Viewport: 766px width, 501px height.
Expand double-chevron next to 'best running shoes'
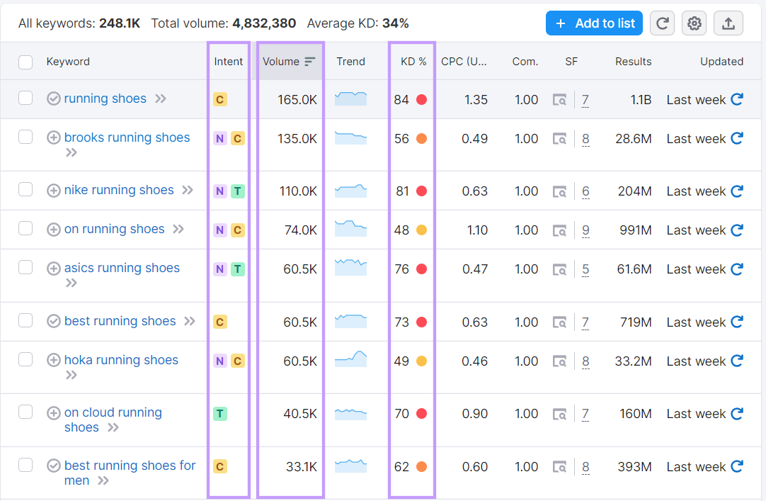[x=190, y=321]
